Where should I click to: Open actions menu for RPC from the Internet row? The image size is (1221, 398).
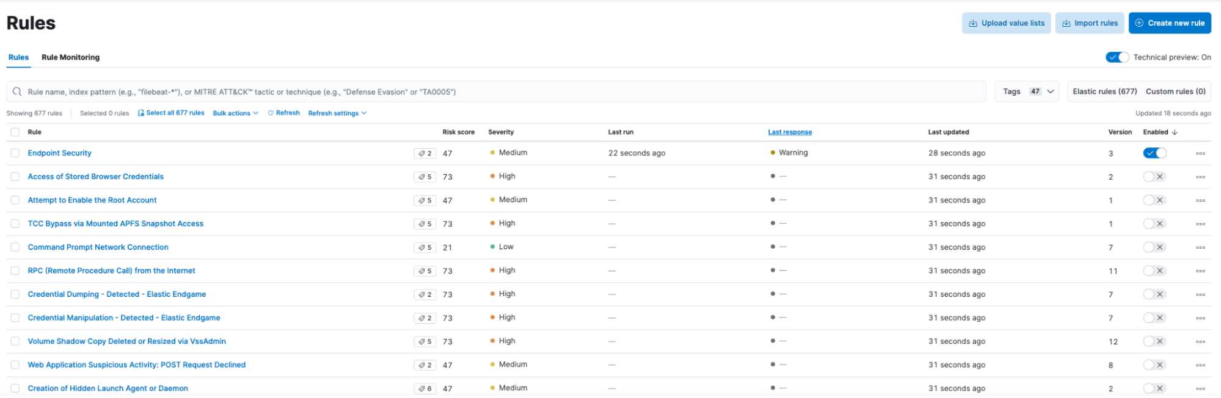point(1200,271)
